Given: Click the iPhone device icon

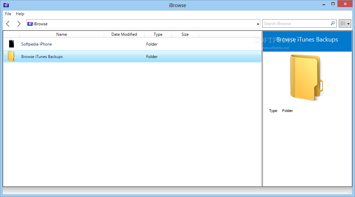Looking at the screenshot, I should point(11,44).
